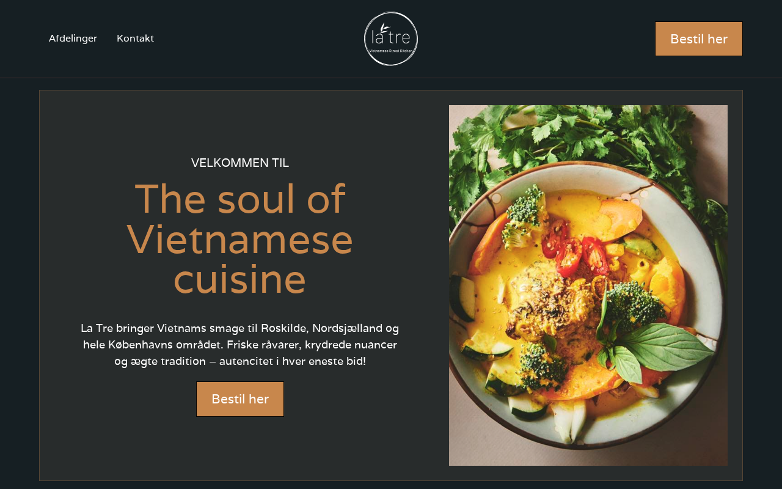Click the broccoli floret right of center
The image size is (782, 489).
point(635,306)
